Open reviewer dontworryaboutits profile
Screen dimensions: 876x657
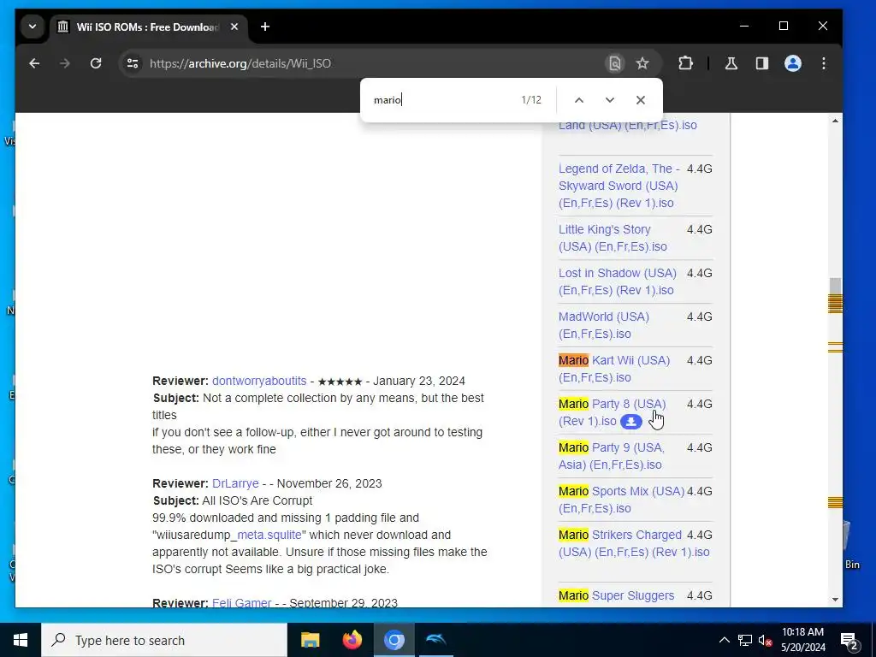point(259,381)
